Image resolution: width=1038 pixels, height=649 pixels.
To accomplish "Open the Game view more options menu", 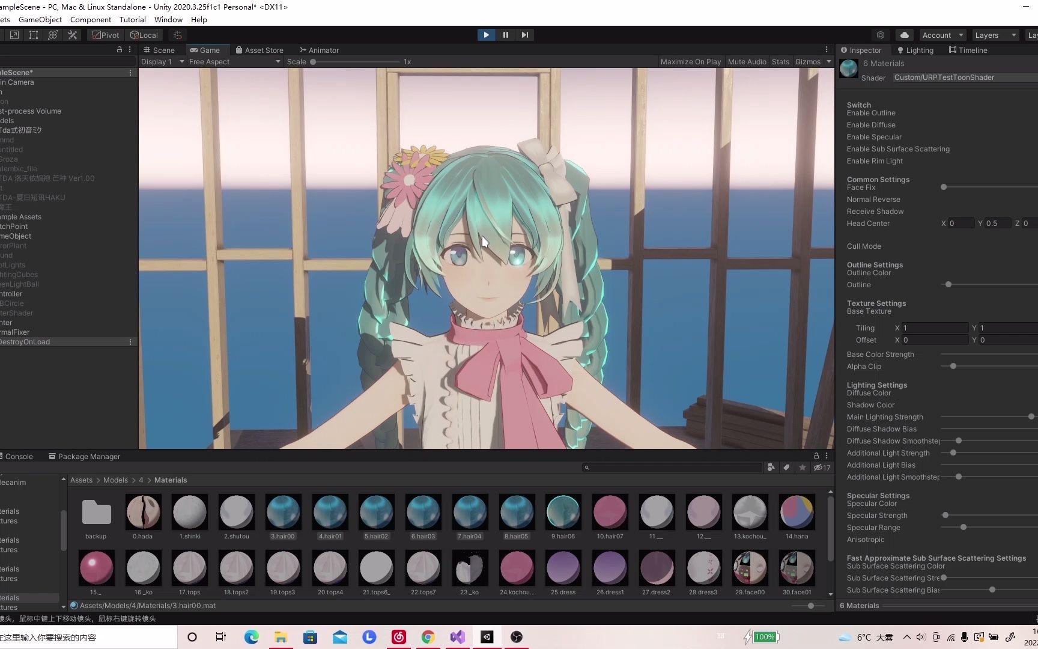I will (x=827, y=50).
